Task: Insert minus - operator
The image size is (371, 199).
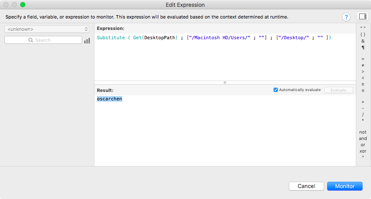Action: click(x=363, y=108)
